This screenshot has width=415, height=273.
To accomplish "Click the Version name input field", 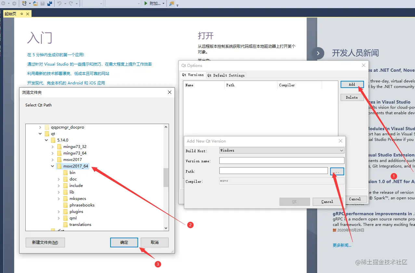I will [282, 161].
